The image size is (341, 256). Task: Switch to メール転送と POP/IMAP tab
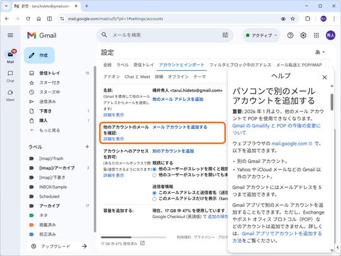pyautogui.click(x=299, y=65)
